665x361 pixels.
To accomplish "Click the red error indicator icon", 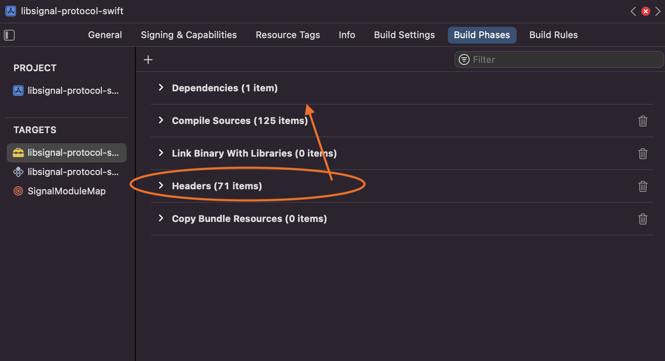I will [646, 11].
